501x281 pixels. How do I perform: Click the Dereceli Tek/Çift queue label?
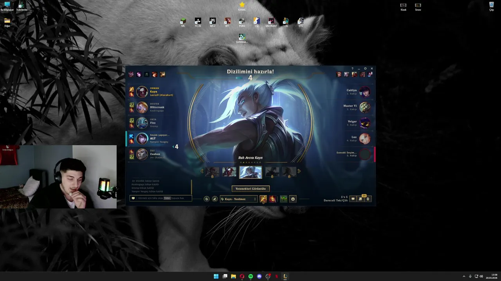[x=335, y=201]
